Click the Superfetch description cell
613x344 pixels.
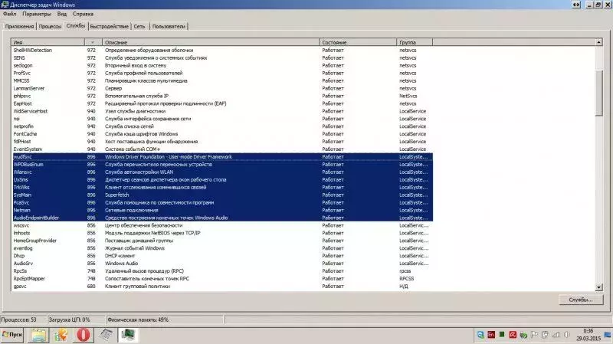(117, 195)
